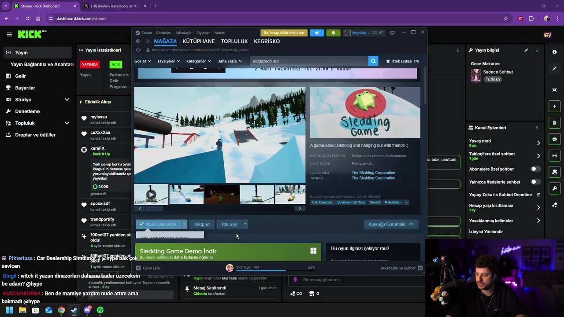
Task: Click the Mağazada ara search field
Action: click(309, 61)
